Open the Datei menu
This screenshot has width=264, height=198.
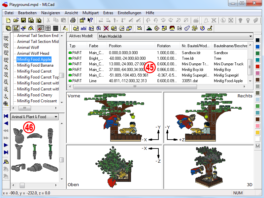tap(9, 13)
